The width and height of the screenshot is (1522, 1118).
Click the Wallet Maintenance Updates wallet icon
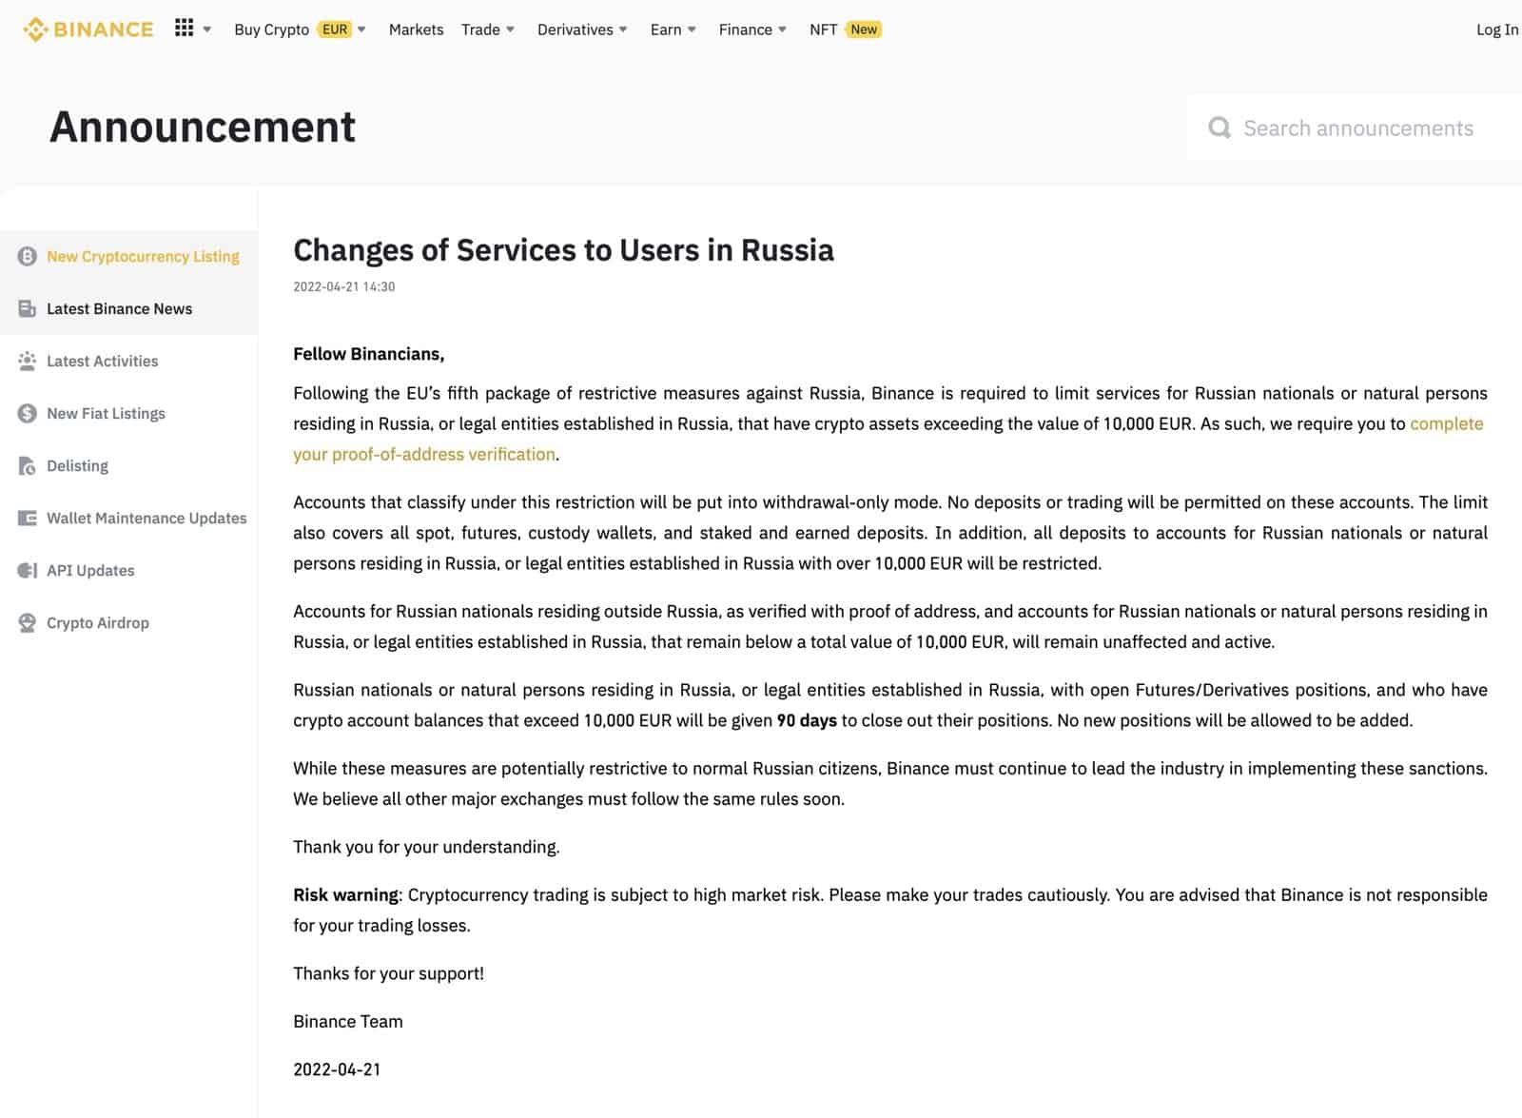click(28, 519)
